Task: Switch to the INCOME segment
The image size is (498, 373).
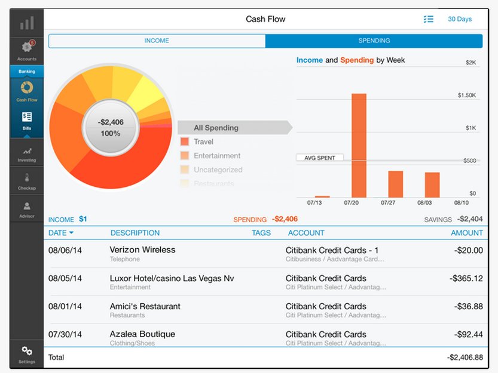Action: [x=157, y=41]
